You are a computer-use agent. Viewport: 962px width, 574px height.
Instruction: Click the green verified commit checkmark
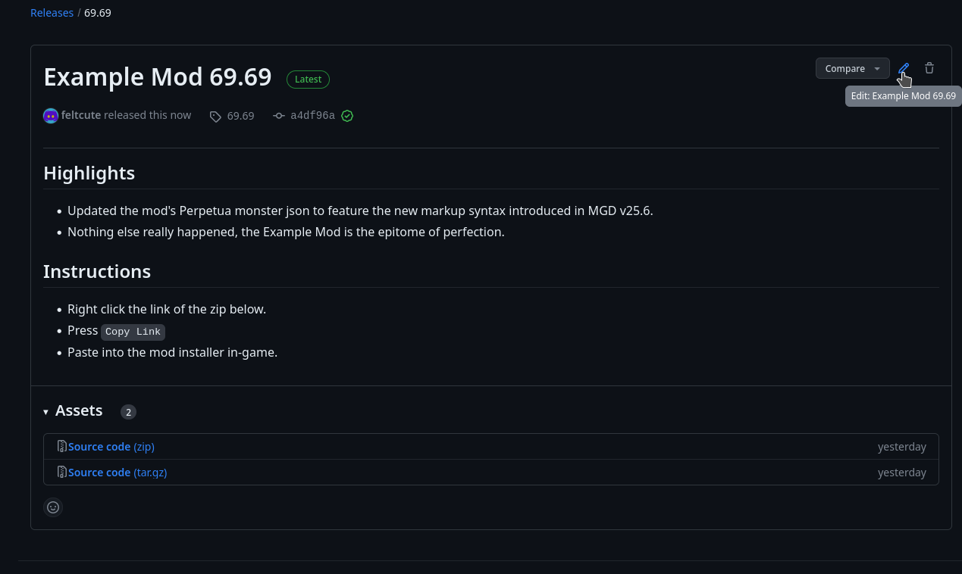point(347,116)
